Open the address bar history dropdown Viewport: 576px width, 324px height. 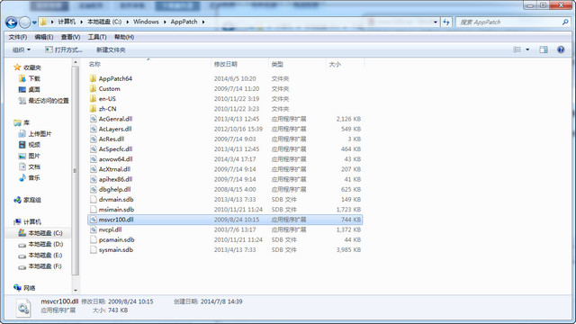[436, 22]
